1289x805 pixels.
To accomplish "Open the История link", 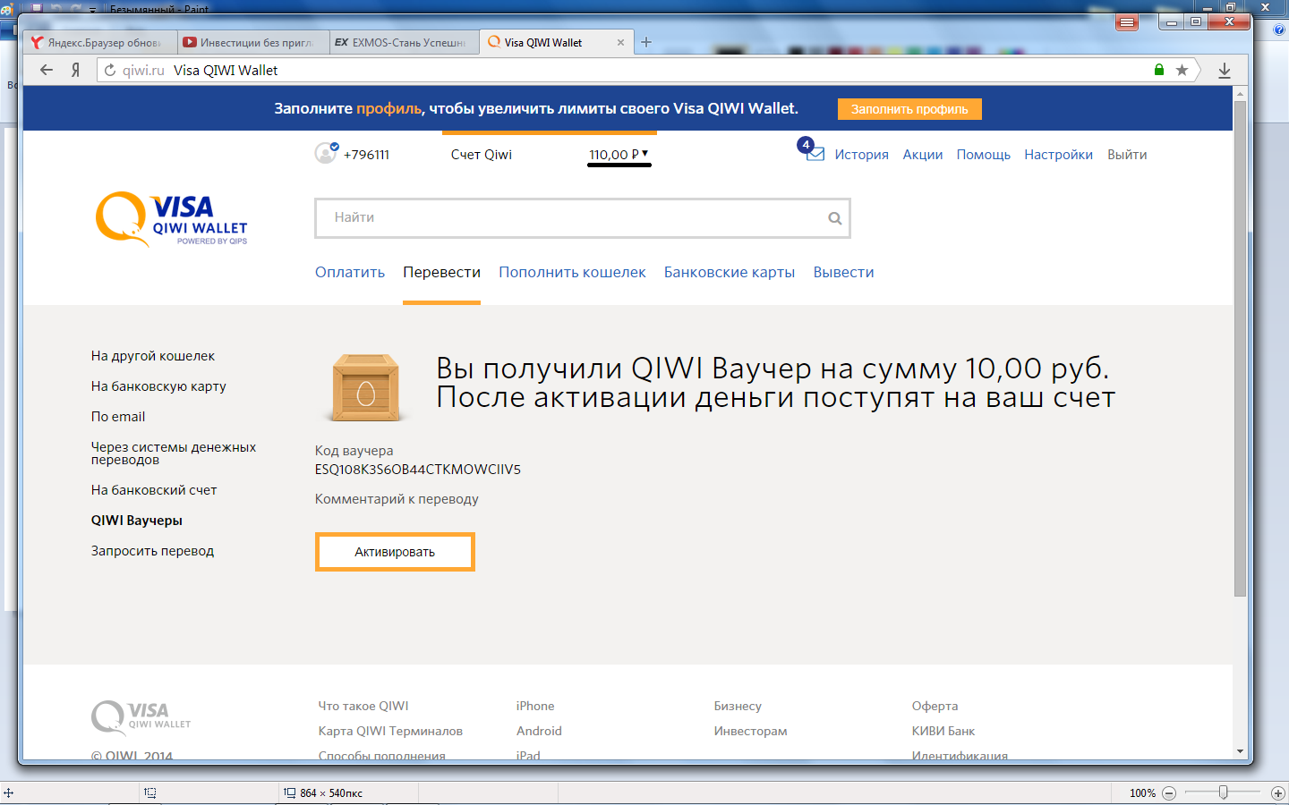I will point(861,155).
